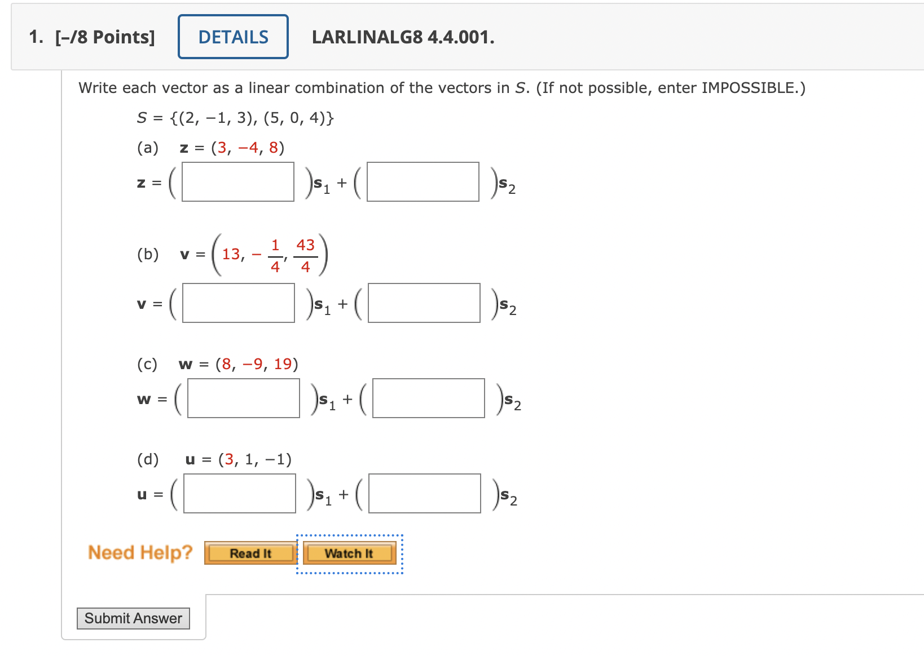Click part (d) label for vector u
Image resolution: width=924 pixels, height=656 pixels.
pos(148,459)
